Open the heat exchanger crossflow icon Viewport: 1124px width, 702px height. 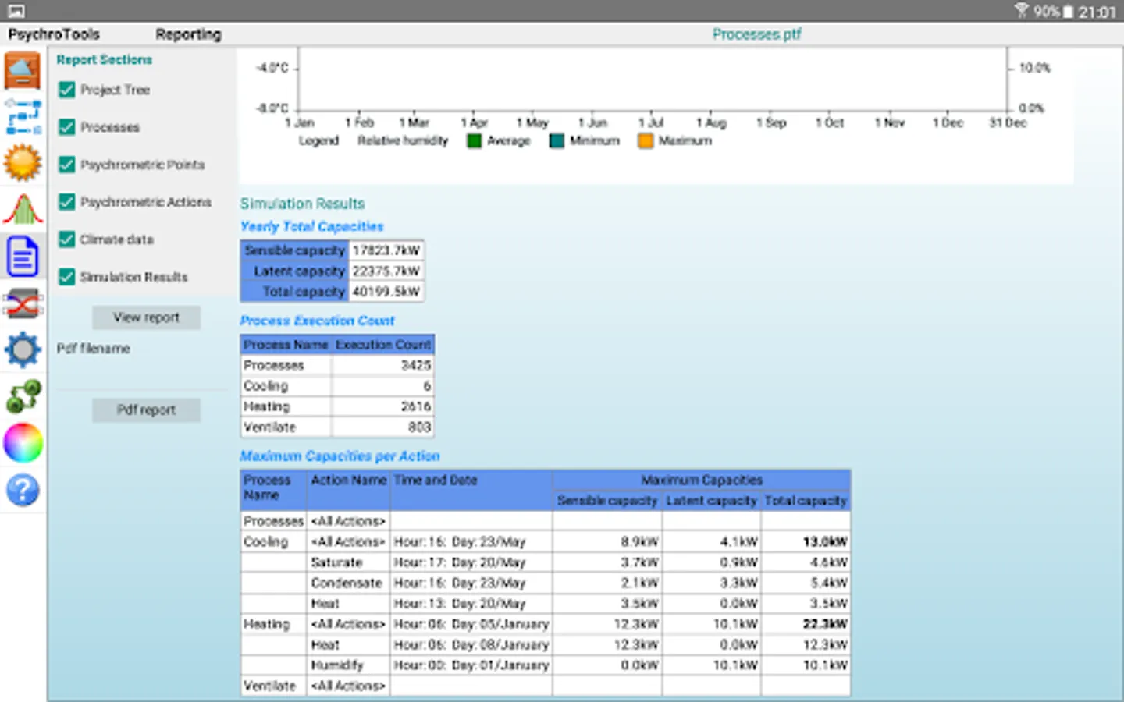[23, 303]
